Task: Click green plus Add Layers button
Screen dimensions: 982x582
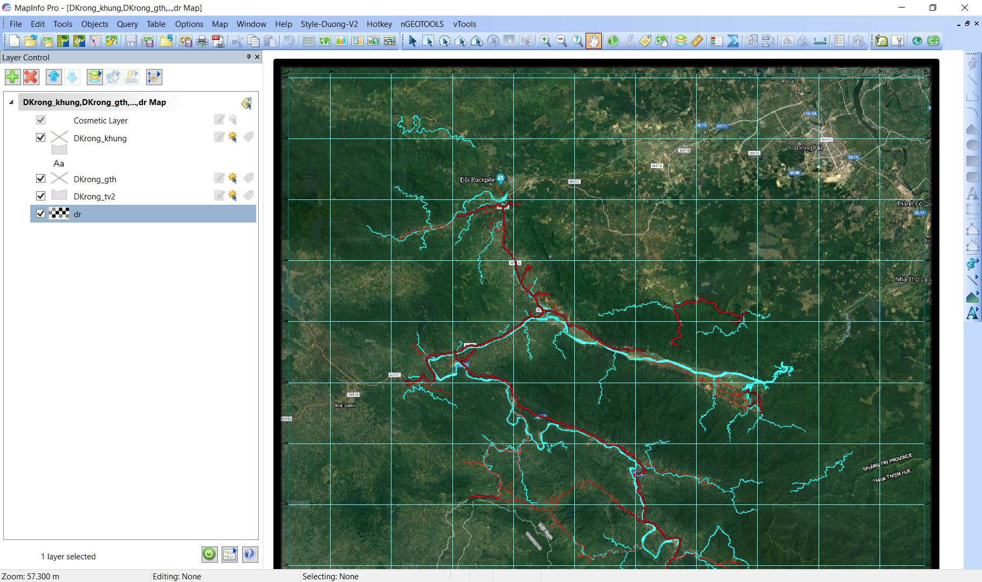Action: click(12, 77)
